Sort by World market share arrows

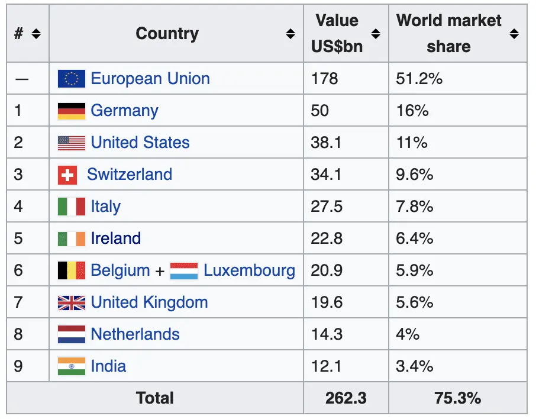click(x=514, y=34)
